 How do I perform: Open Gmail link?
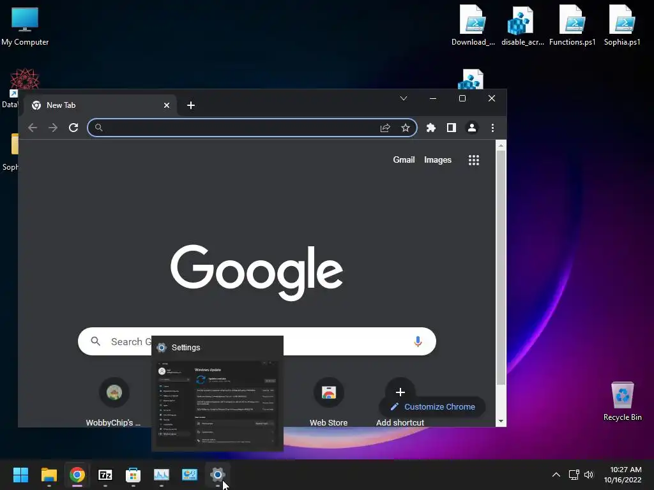coord(404,160)
